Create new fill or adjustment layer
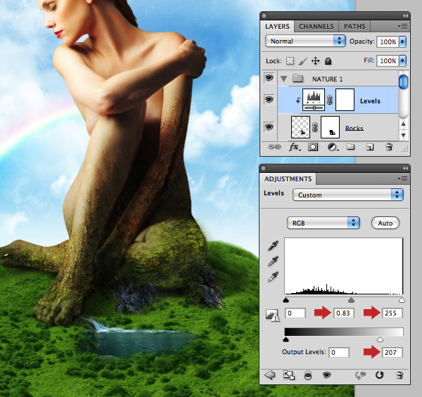Image resolution: width=422 pixels, height=397 pixels. pyautogui.click(x=333, y=147)
